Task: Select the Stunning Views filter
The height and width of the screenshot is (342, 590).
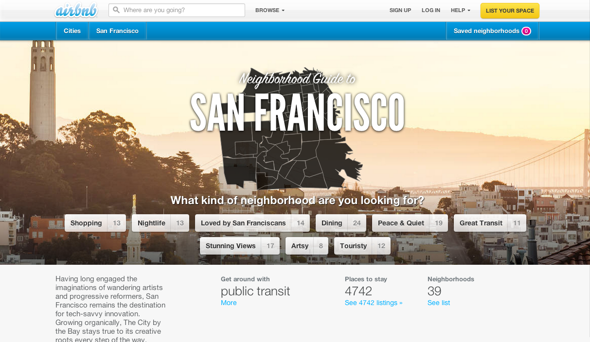Action: [240, 246]
